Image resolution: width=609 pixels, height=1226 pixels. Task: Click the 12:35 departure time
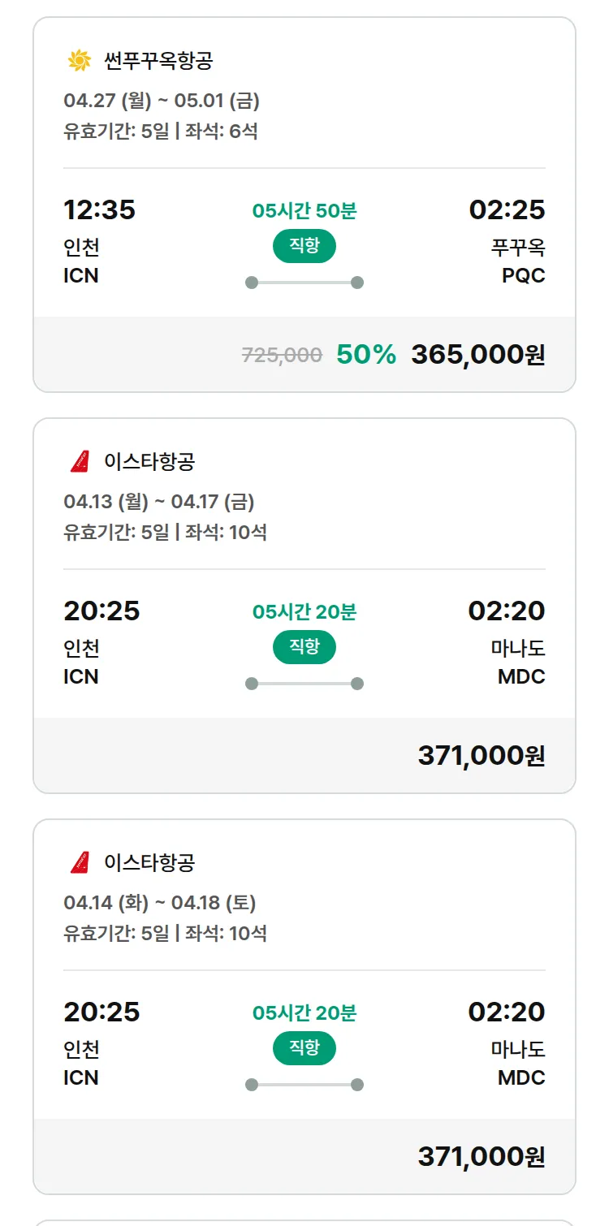99,210
